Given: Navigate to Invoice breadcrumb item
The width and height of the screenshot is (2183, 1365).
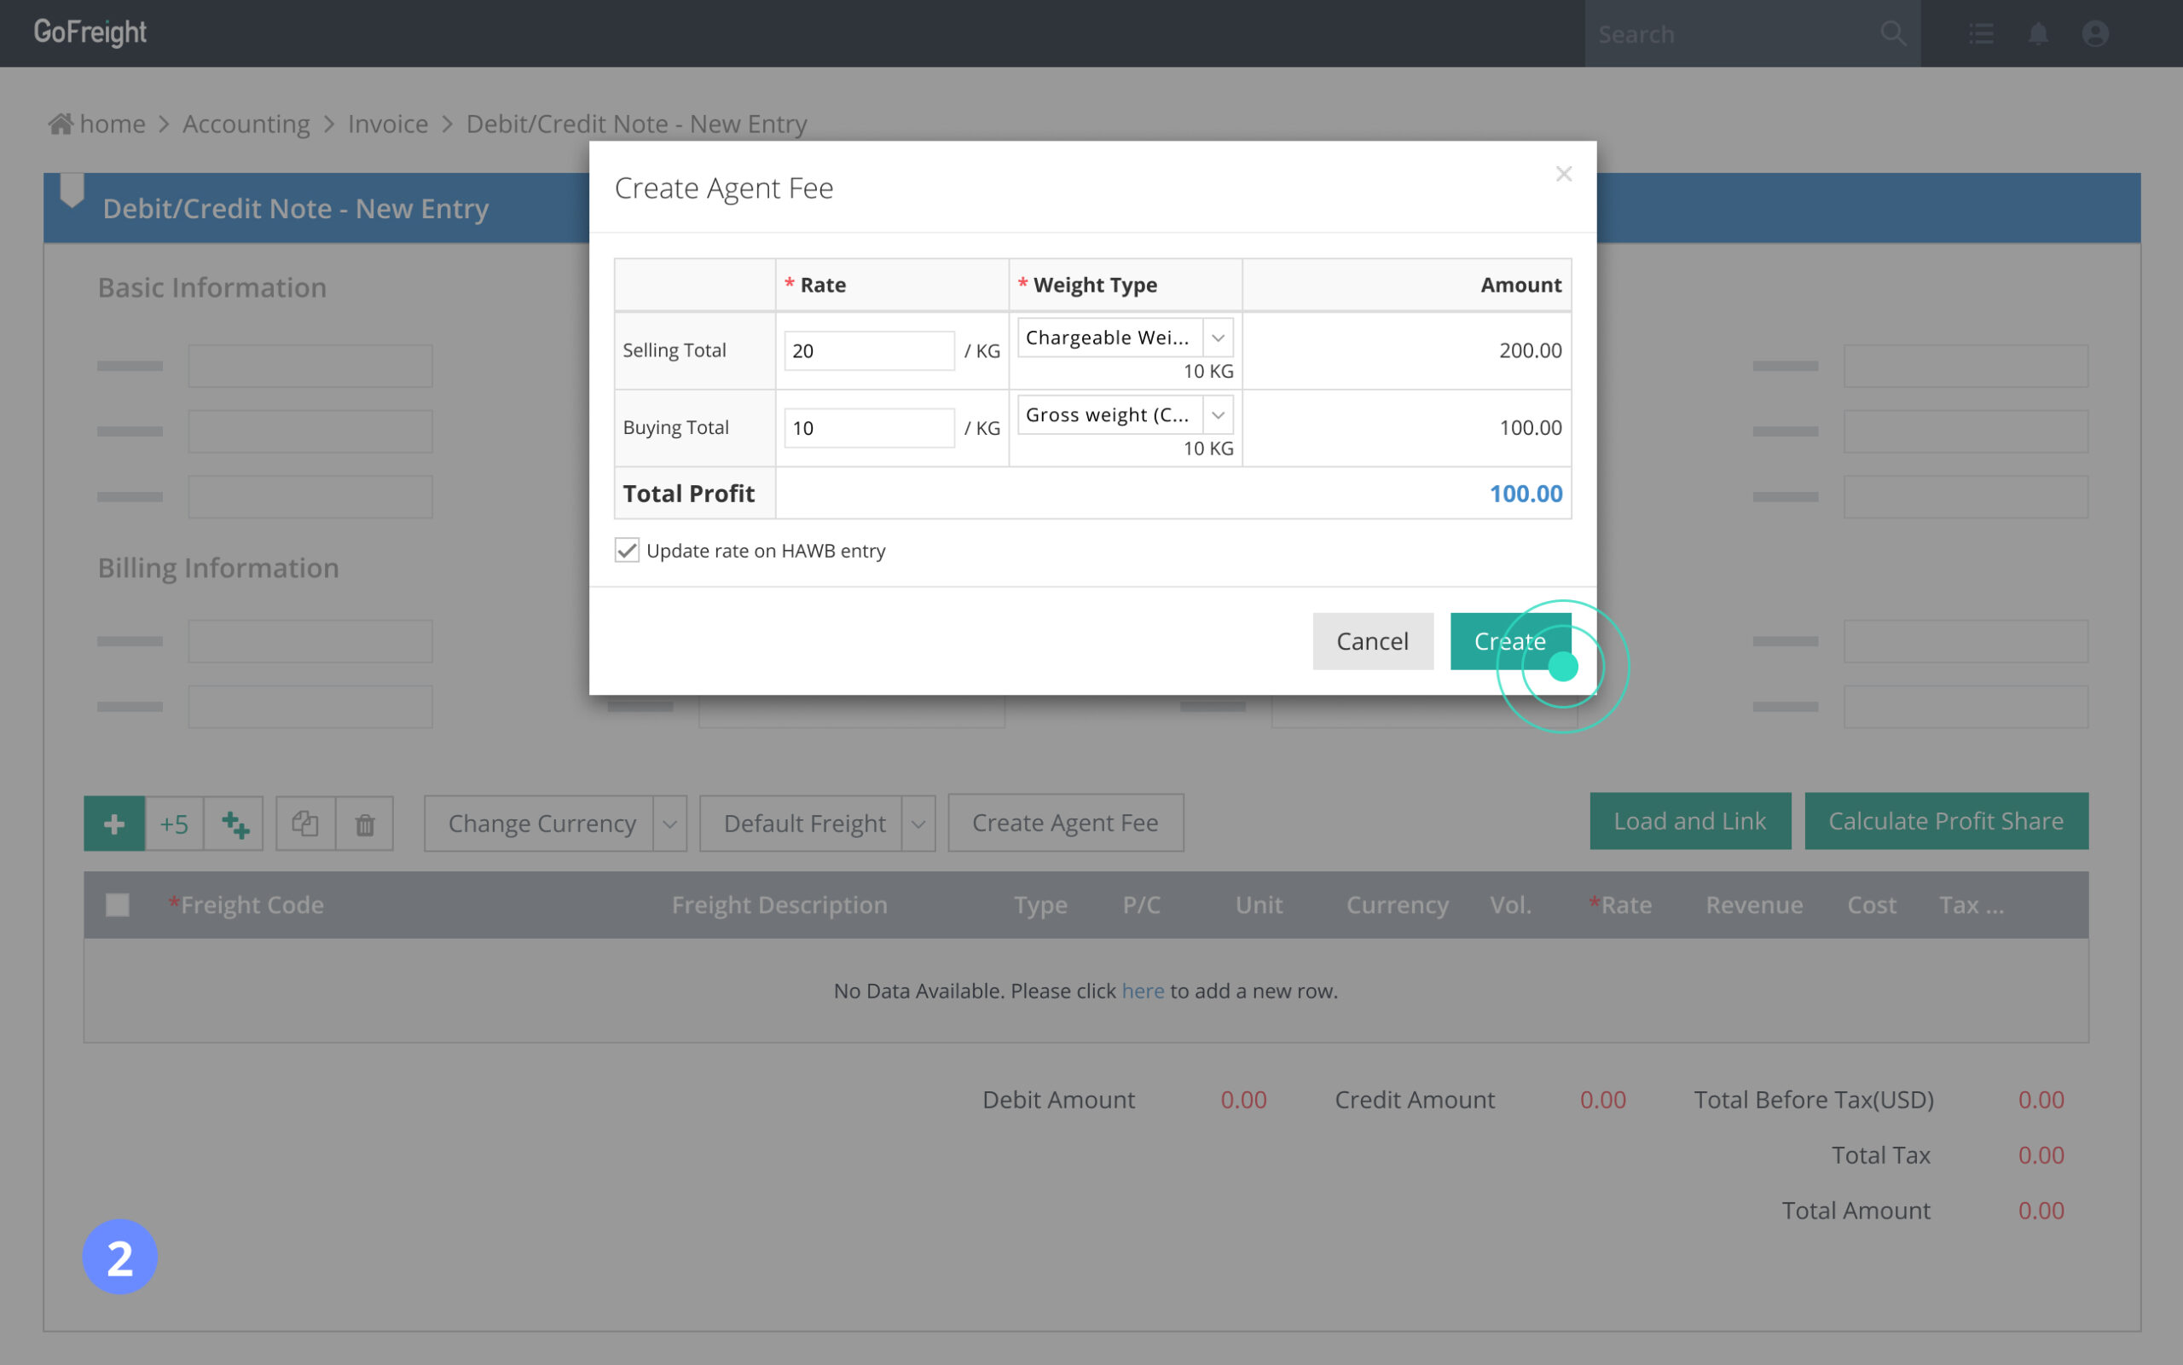Looking at the screenshot, I should pyautogui.click(x=387, y=124).
